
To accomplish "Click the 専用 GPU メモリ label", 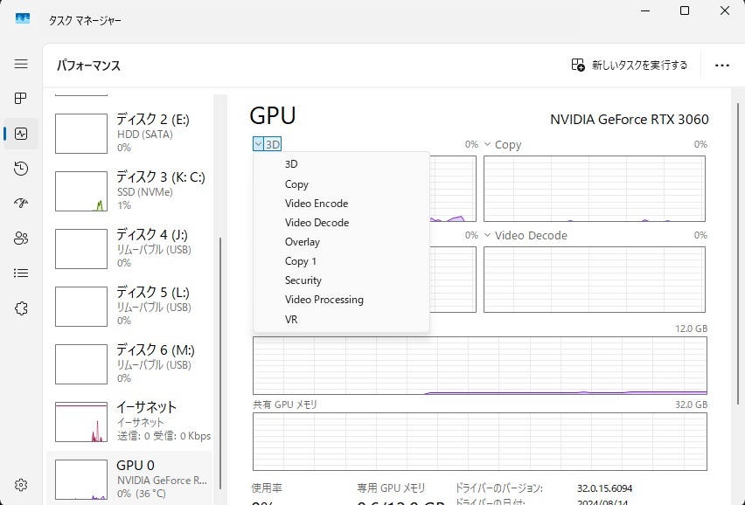I will (391, 488).
